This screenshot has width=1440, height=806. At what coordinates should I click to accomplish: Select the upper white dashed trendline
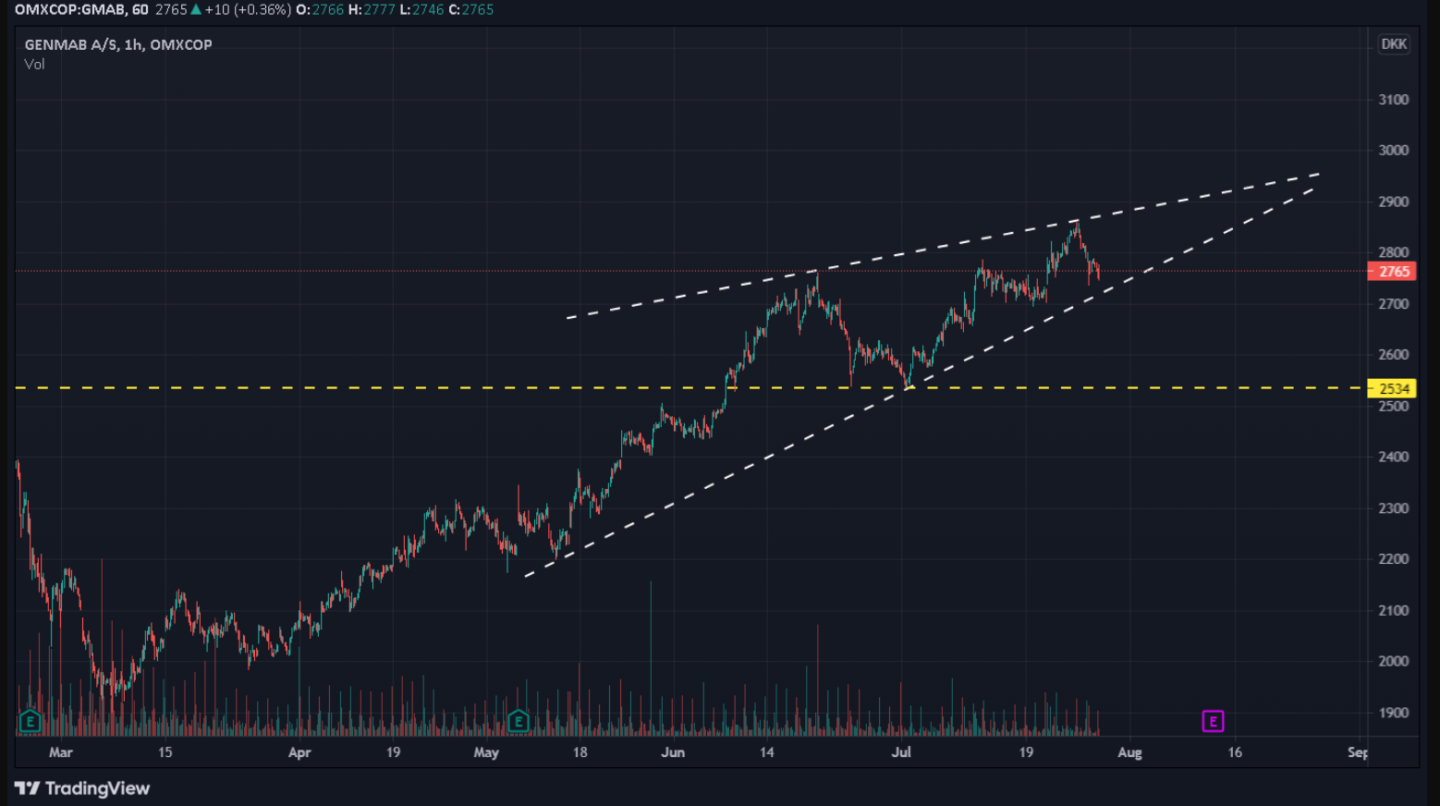pyautogui.click(x=943, y=246)
